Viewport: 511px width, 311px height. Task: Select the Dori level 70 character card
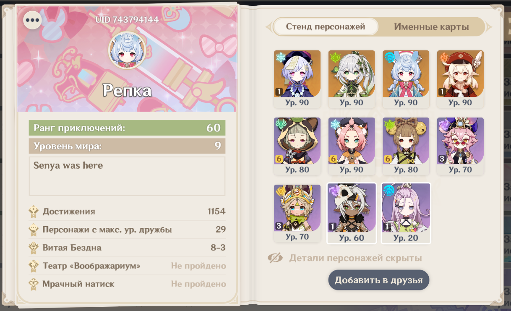coord(460,146)
